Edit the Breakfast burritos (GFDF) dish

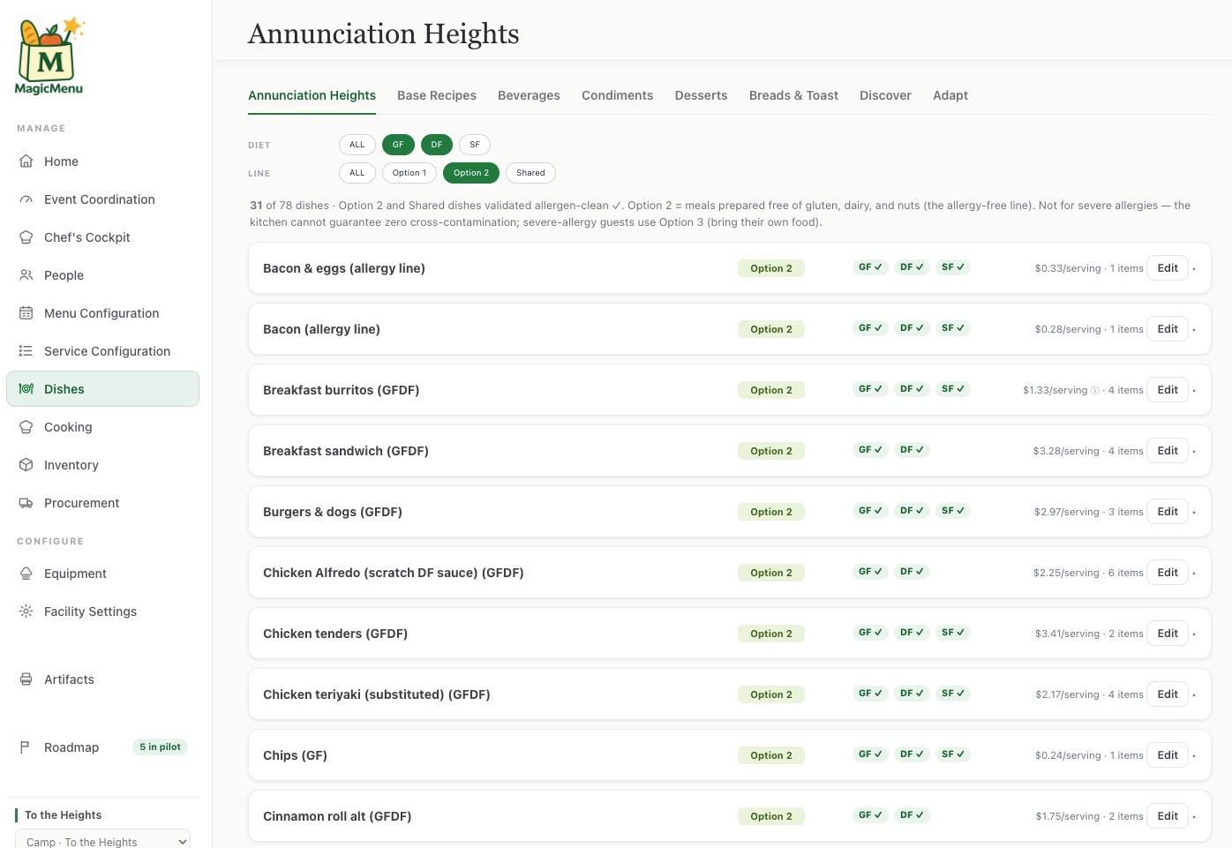1168,390
